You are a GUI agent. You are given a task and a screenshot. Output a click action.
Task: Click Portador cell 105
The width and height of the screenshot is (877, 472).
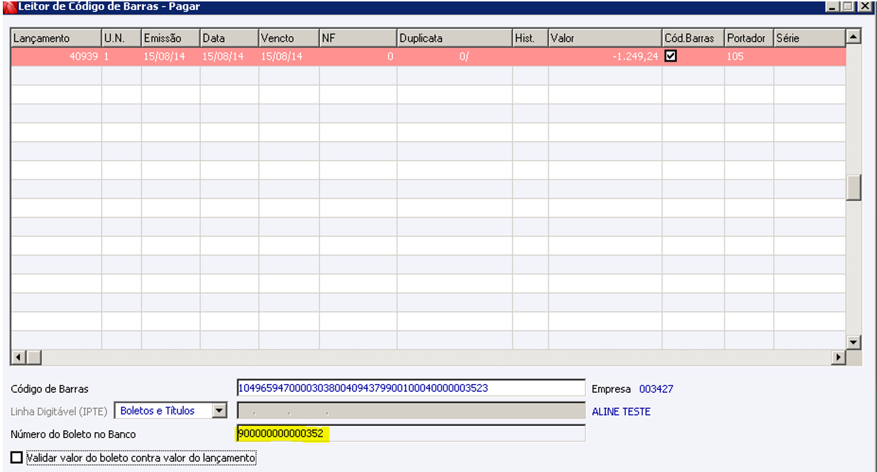click(x=749, y=57)
